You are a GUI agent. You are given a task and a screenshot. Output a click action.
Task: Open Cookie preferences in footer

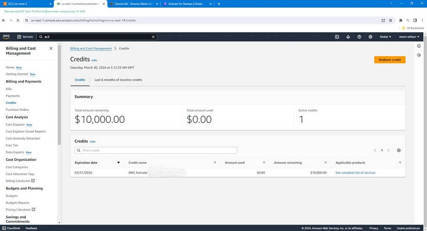click(x=408, y=228)
